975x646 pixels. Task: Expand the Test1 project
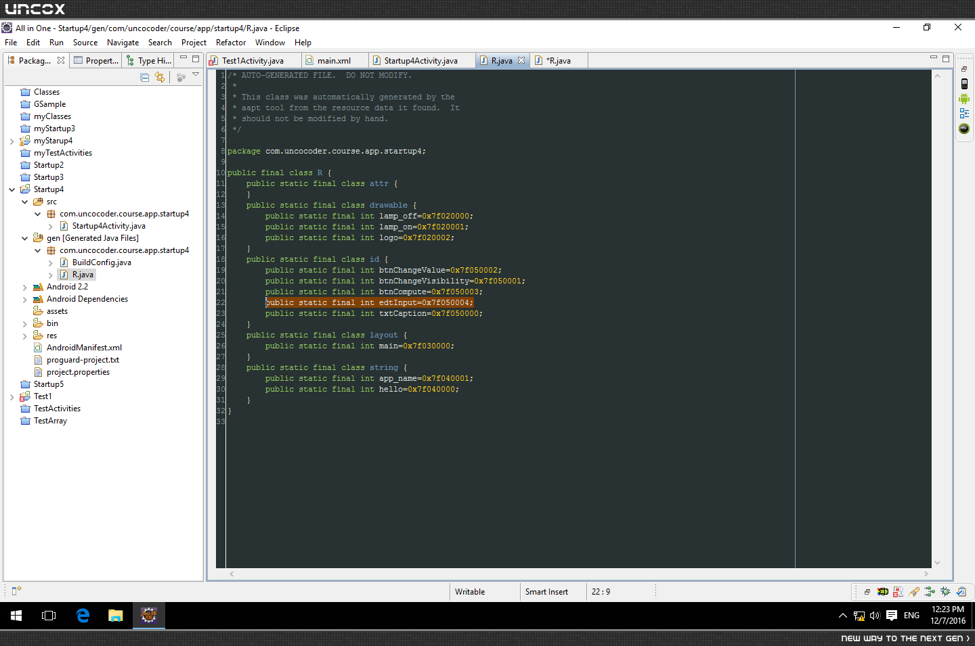coord(12,397)
